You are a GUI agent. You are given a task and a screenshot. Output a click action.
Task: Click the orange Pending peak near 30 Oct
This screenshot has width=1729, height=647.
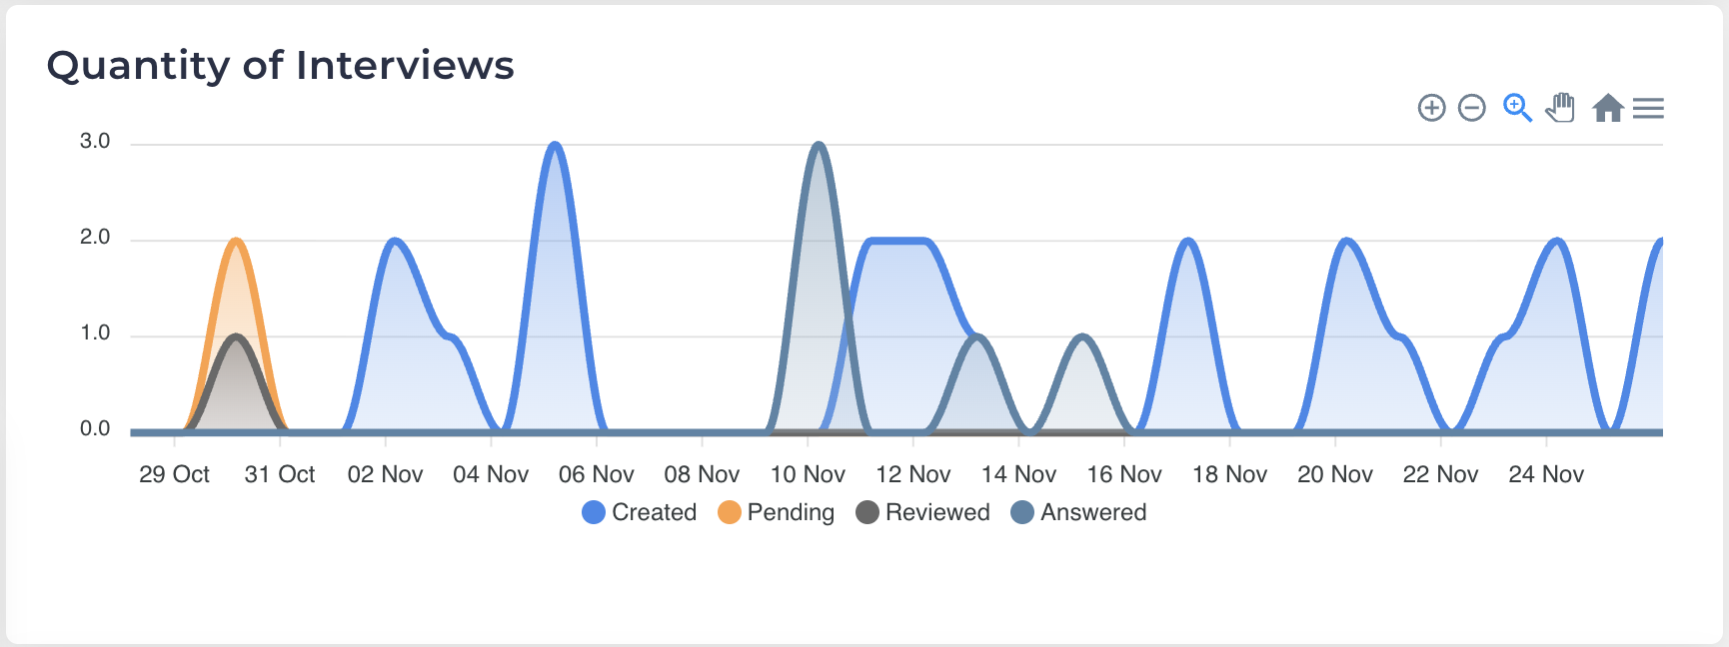coord(236,241)
